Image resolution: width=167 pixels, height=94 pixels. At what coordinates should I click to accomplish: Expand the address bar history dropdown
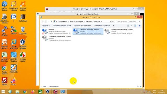(110, 21)
